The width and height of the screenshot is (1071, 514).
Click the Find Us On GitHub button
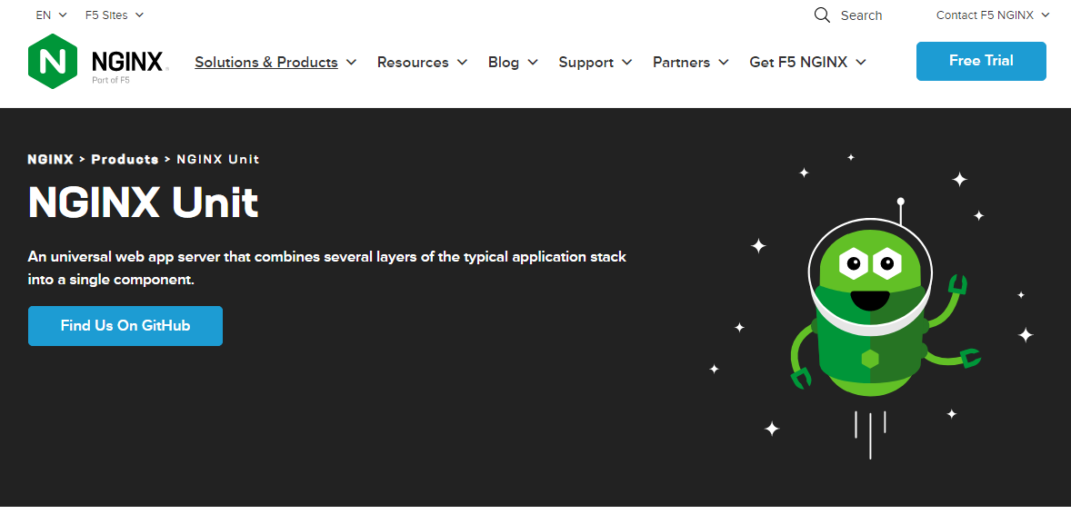point(125,326)
